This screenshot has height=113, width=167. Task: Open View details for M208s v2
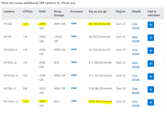point(136,90)
